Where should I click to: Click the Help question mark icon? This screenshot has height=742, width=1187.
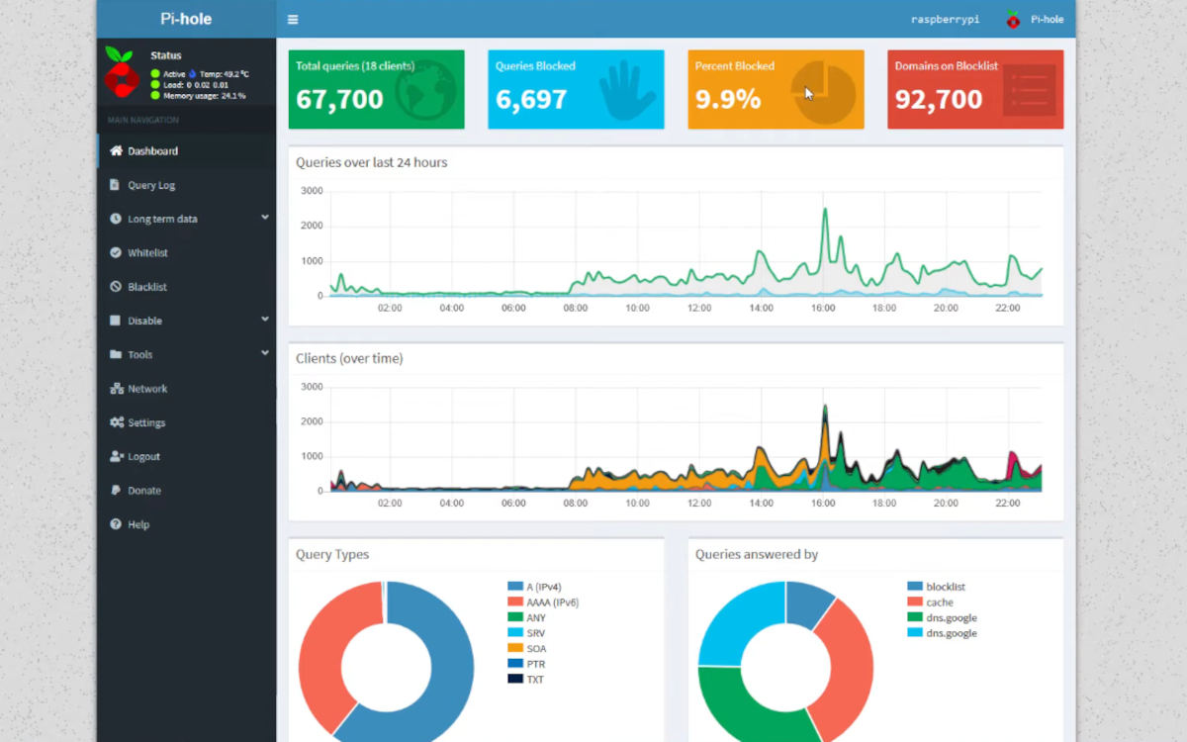coord(116,524)
